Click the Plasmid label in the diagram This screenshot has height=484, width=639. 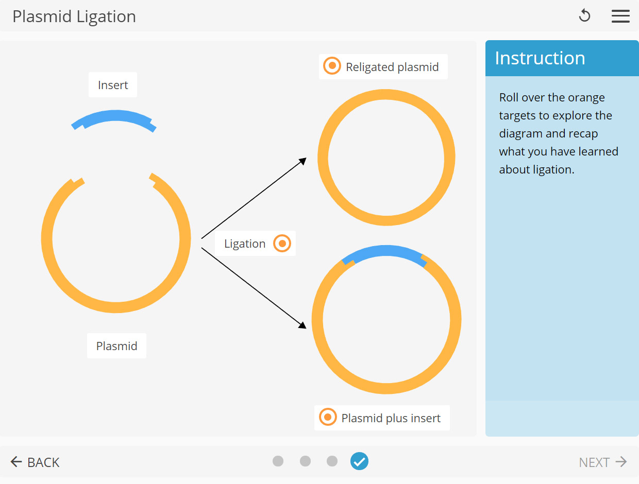tap(116, 345)
